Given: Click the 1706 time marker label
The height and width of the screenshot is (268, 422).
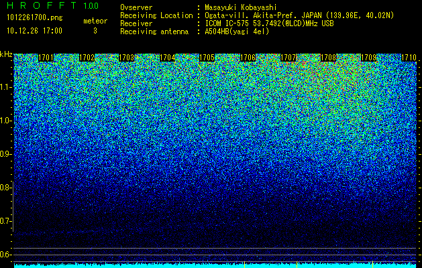Looking at the screenshot, I should pos(248,58).
